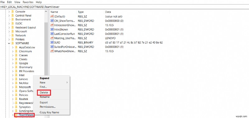Expand the Lenovo key
The width and height of the screenshot is (249, 118).
tap(13, 79)
